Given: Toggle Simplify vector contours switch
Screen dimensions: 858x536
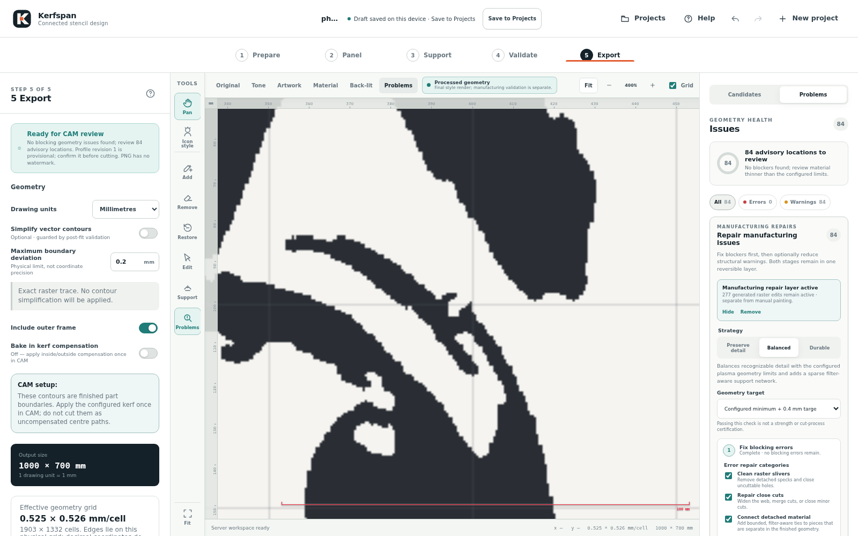Looking at the screenshot, I should pyautogui.click(x=149, y=233).
